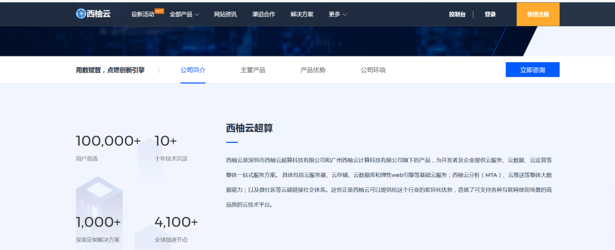Select the 公司简介 tab
The height and width of the screenshot is (250, 615).
tap(193, 70)
